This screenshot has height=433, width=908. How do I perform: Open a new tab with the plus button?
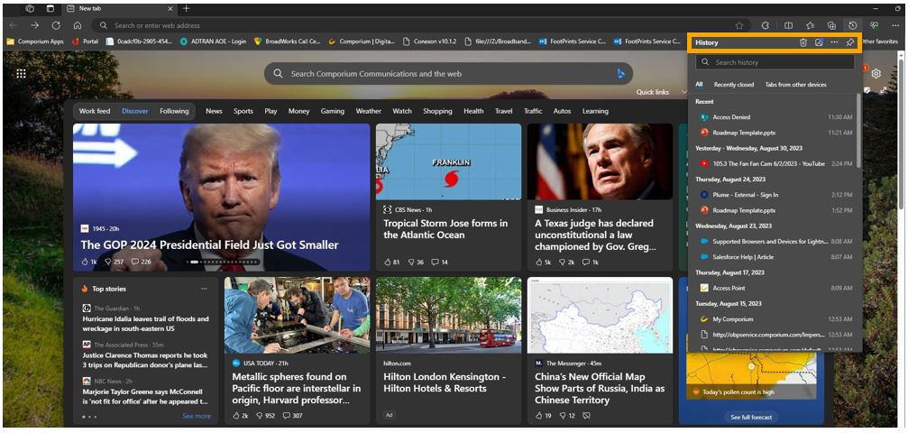coord(186,9)
